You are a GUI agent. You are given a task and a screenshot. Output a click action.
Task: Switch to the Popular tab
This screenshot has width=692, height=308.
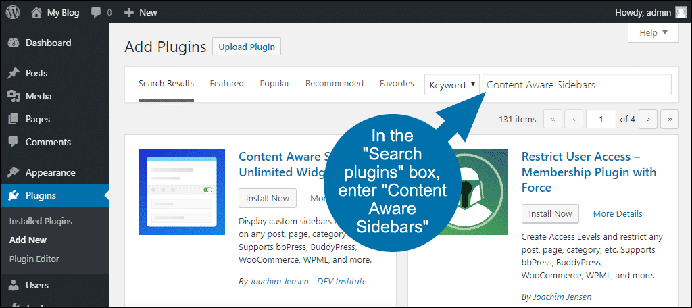pyautogui.click(x=274, y=83)
